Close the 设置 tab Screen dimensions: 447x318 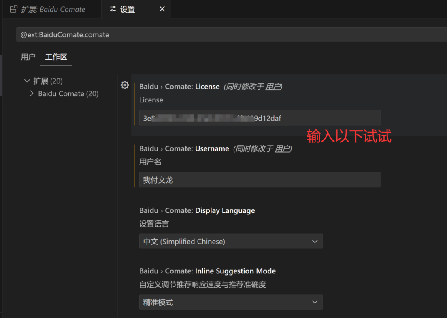(162, 9)
